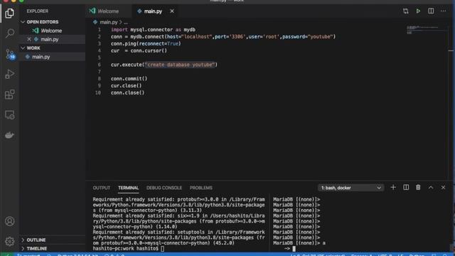Switch to the OUTPUT panel tab
455x256 pixels.
102,188
